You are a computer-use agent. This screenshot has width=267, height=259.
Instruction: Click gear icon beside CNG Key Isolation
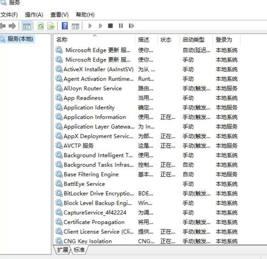(59, 241)
